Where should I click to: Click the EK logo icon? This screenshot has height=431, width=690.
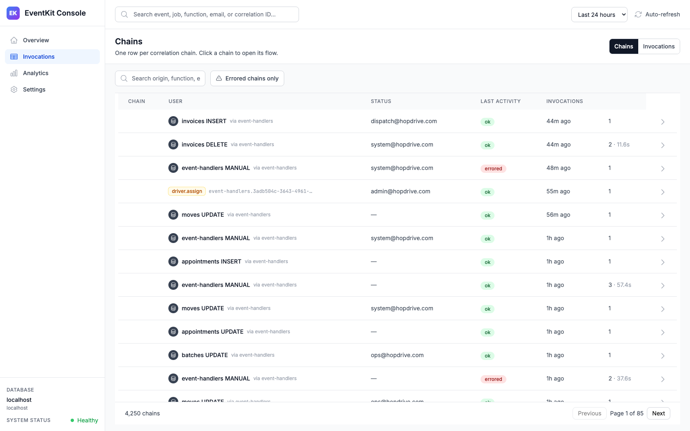[x=13, y=13]
